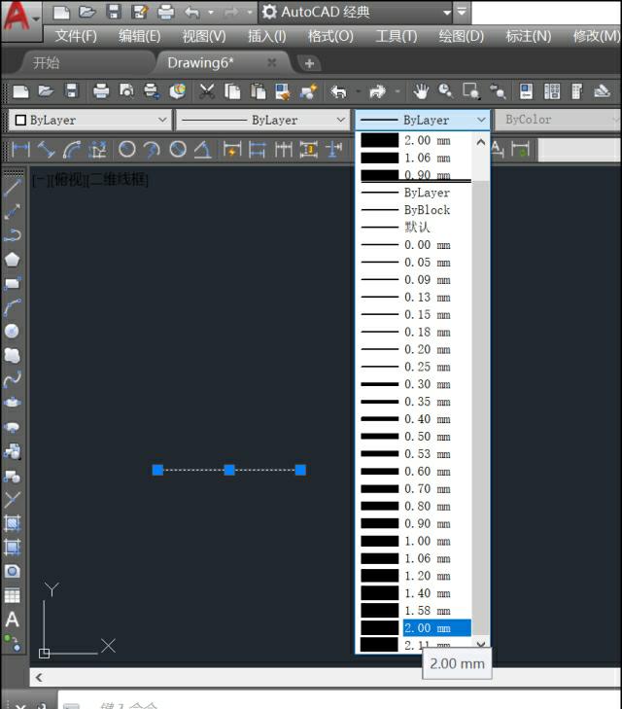This screenshot has height=709, width=622.
Task: Click the Pan hand icon
Action: point(421,91)
